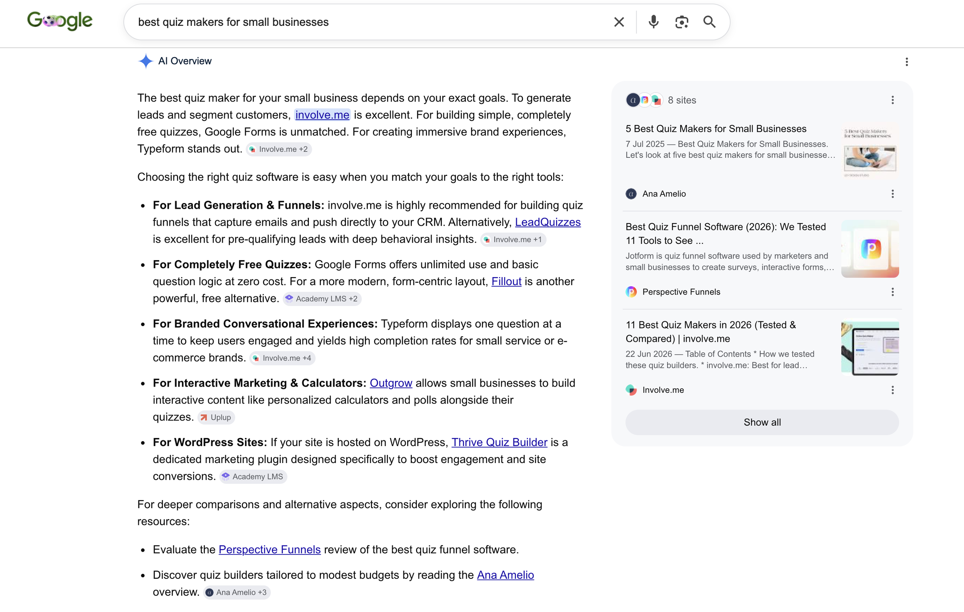Open more options for Perspective Funnels source
Screen dimensions: 964x612
pyautogui.click(x=892, y=292)
